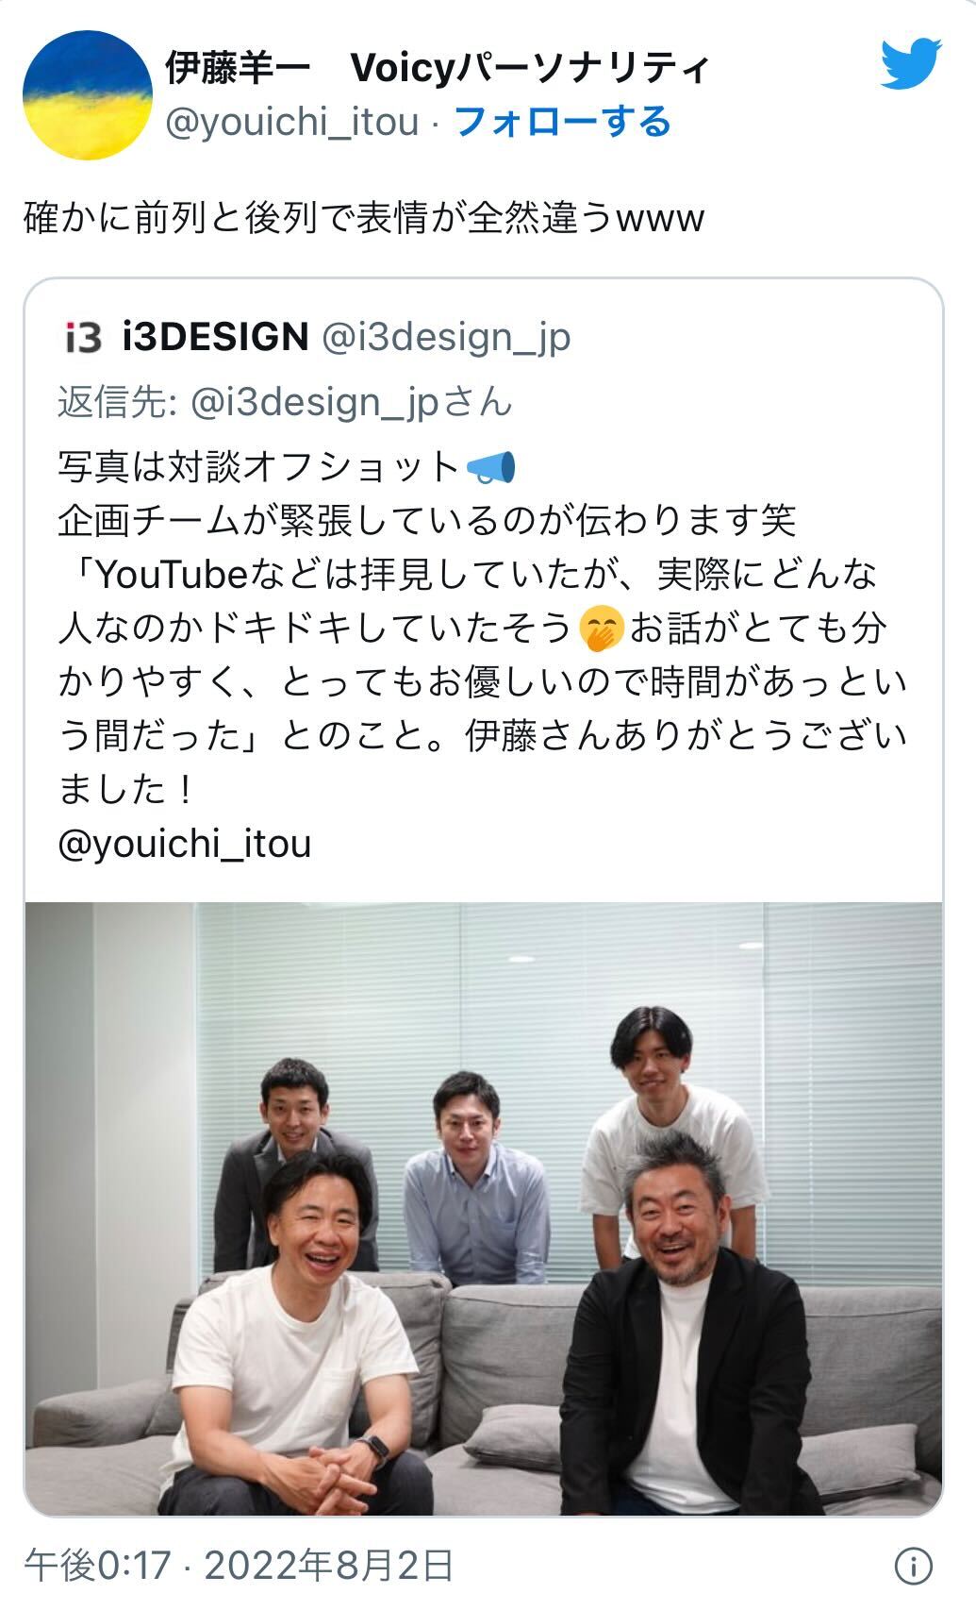This screenshot has width=976, height=1610.
Task: Click the megaphone emoji after オフショット
Action: [490, 466]
